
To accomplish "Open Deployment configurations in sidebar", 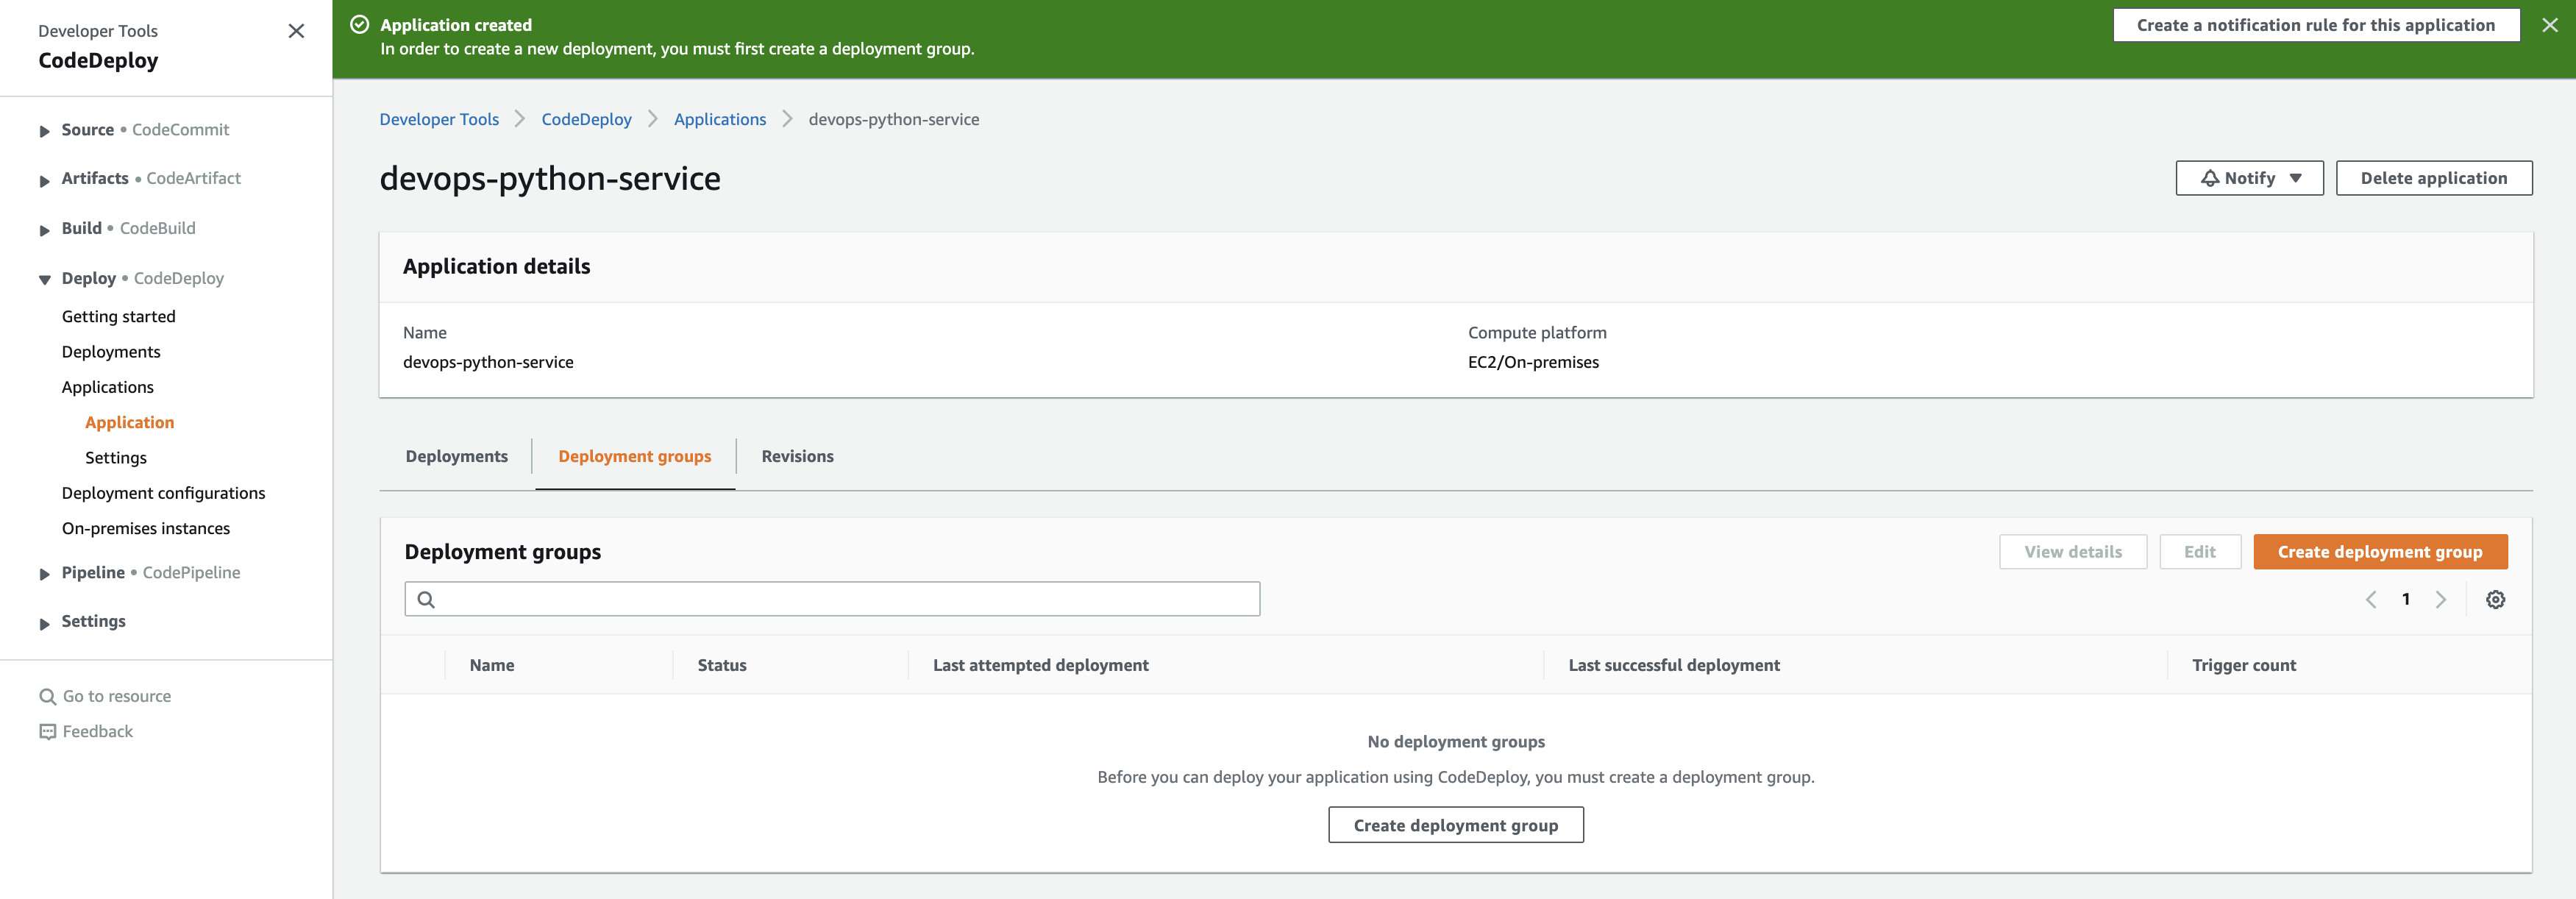I will 163,493.
